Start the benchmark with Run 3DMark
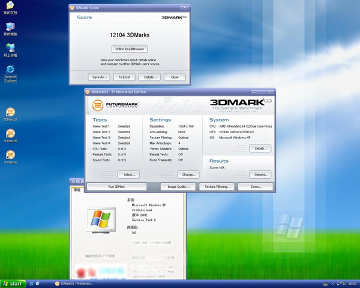Image resolution: width=360 pixels, height=288 pixels. [x=116, y=187]
